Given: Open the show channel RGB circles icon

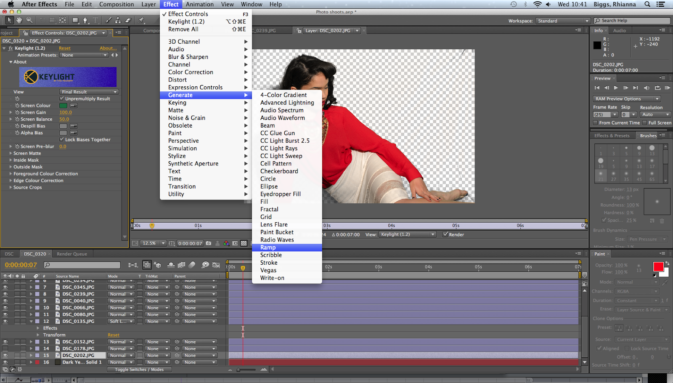Looking at the screenshot, I should pyautogui.click(x=226, y=243).
